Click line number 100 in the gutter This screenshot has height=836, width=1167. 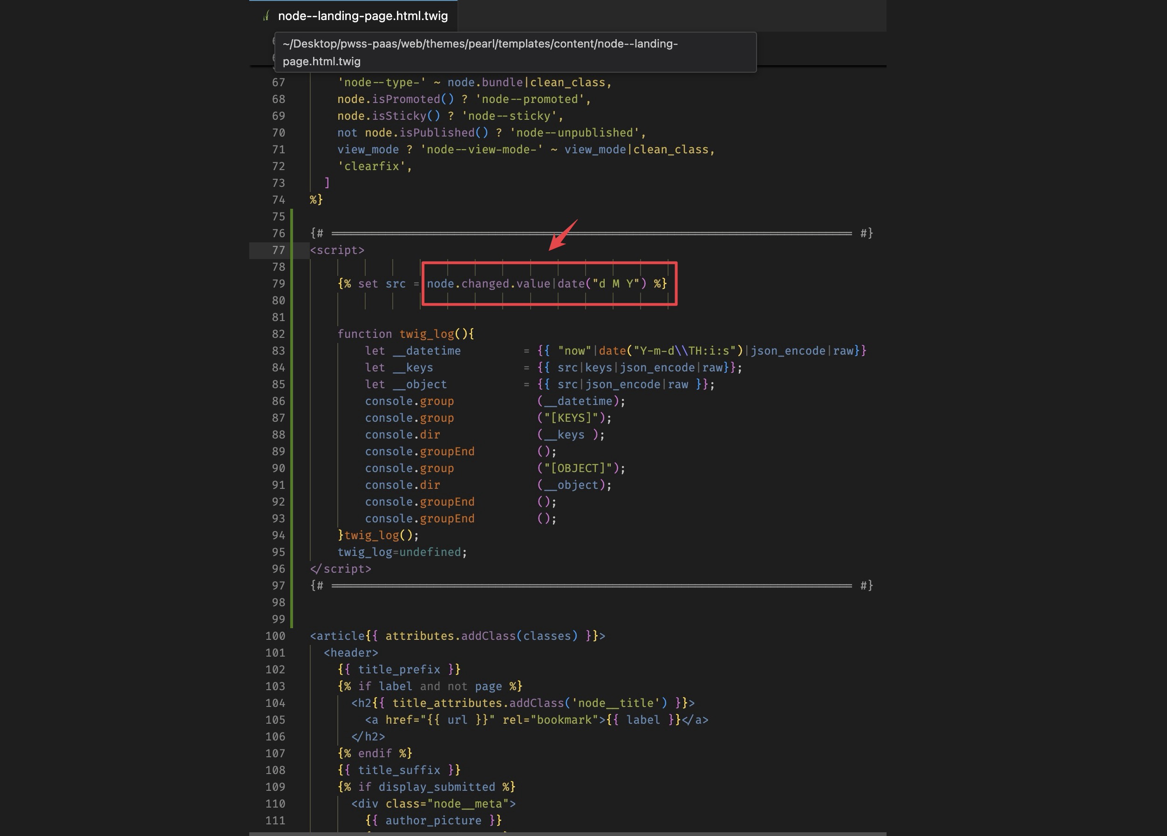pyautogui.click(x=275, y=636)
